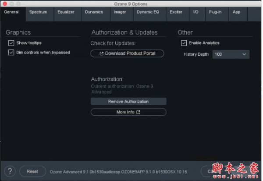Click the Graphics section heading
This screenshot has width=263, height=181.
coord(18,32)
